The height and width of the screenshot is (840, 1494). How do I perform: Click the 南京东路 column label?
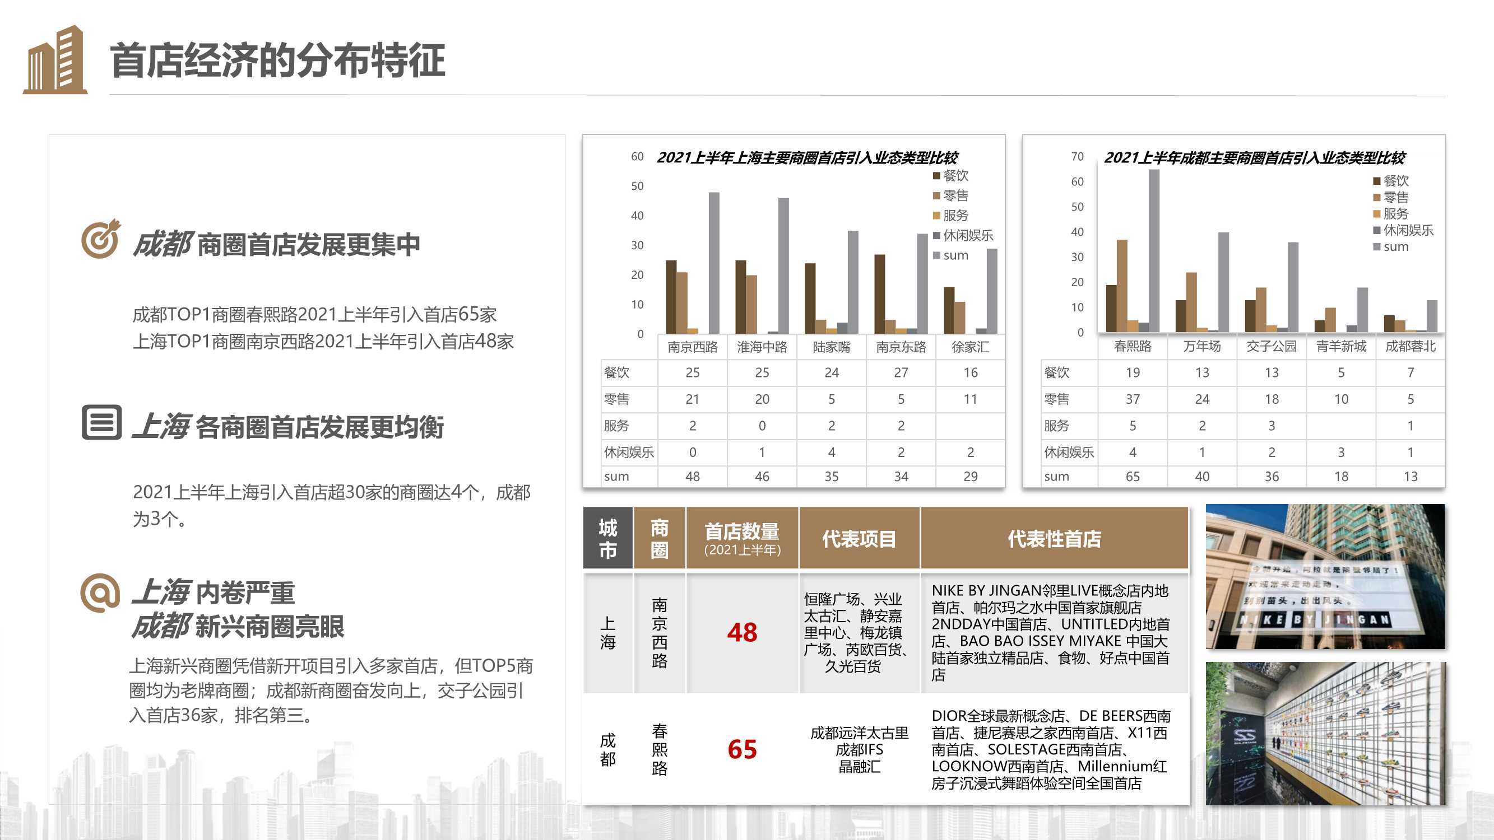point(901,347)
